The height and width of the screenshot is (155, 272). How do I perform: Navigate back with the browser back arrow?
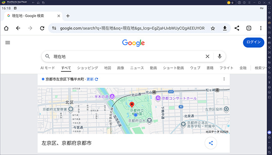[x=18, y=28]
